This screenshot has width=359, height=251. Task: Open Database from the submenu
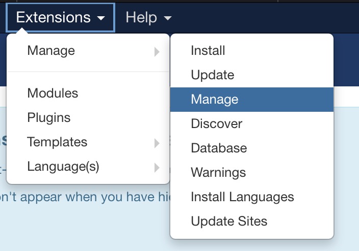(x=219, y=148)
